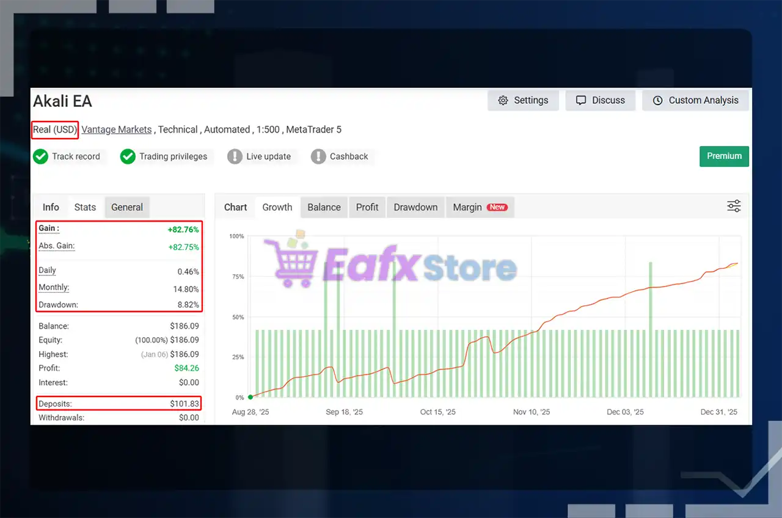This screenshot has width=782, height=518.
Task: Open the Vantage Markets broker link
Action: (x=117, y=129)
